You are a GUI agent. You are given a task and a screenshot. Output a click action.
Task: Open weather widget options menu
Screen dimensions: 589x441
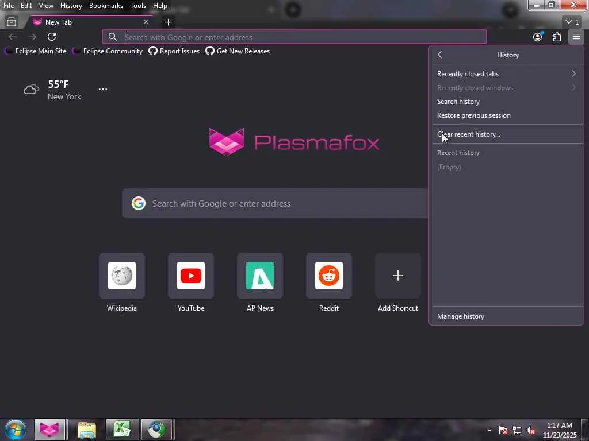pyautogui.click(x=102, y=89)
